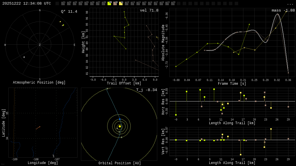Image resolution: width=296 pixels, height=166 pixels.
Task: Click the Frame Time [s] axis title
Action: tap(232, 84)
